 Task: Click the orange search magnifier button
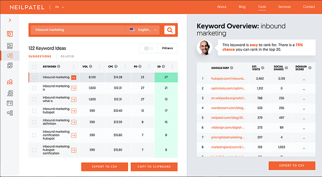coord(169,30)
